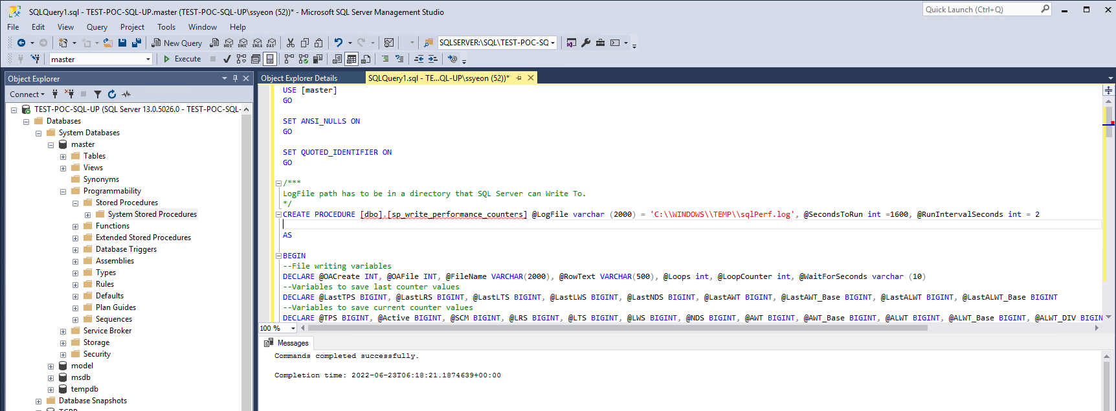Click the Change Connection icon

35,59
